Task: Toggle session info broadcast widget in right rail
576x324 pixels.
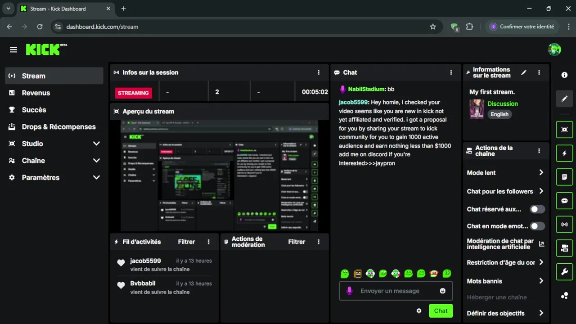Action: point(564,224)
